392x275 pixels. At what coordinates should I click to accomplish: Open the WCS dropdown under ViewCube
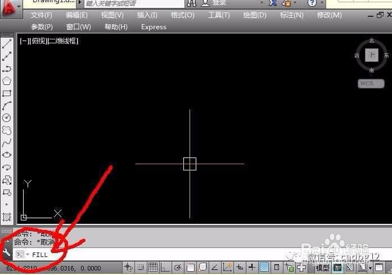coord(371,83)
